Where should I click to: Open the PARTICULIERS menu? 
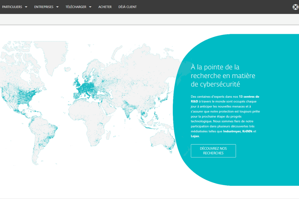(12, 7)
